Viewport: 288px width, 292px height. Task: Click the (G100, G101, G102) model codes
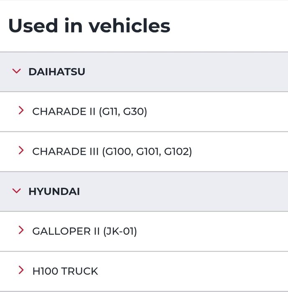coord(147,151)
